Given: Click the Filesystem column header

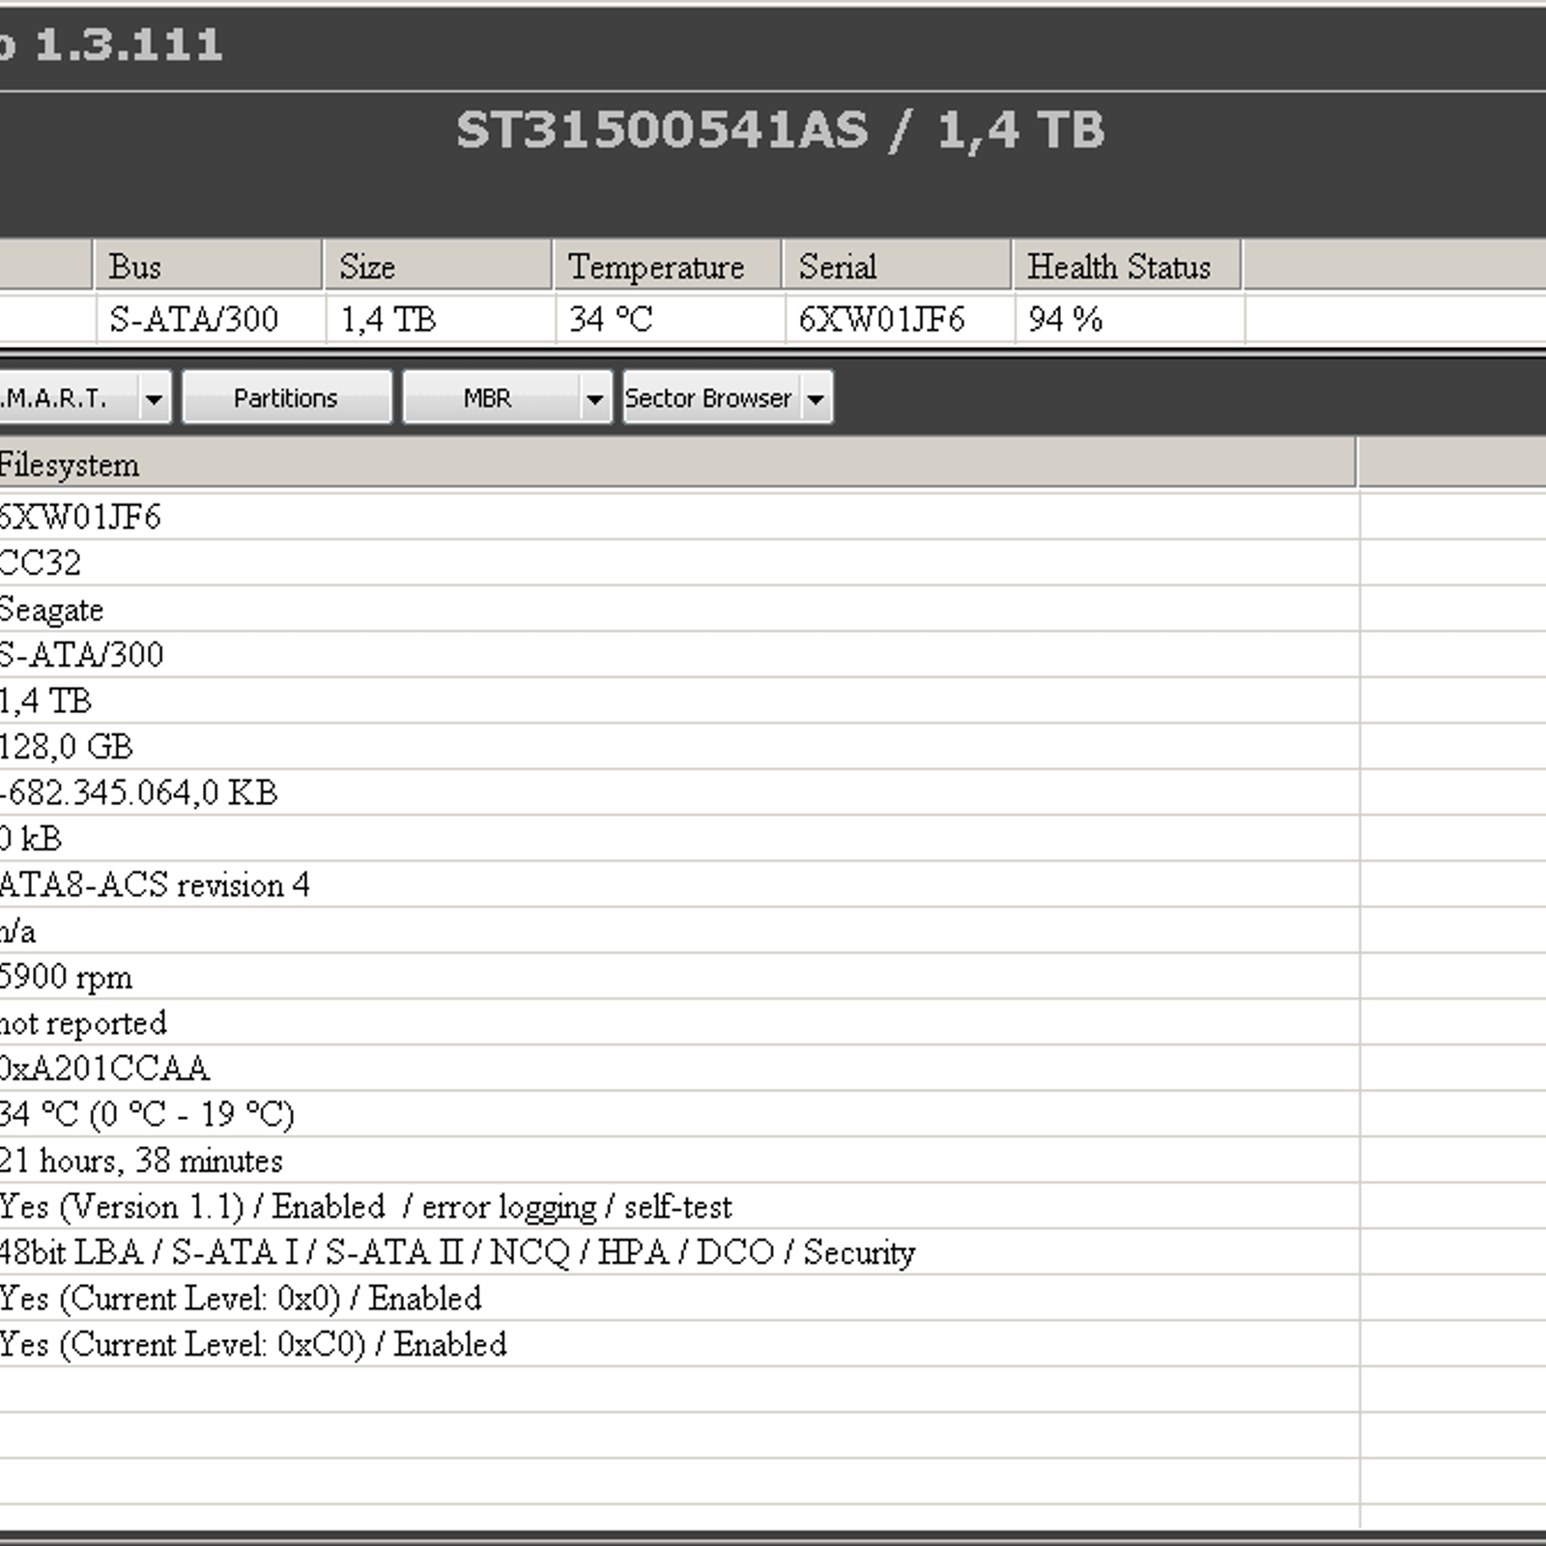Looking at the screenshot, I should 676,465.
